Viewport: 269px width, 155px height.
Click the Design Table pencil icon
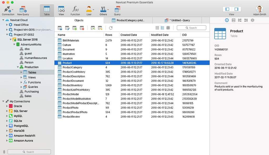67,28
